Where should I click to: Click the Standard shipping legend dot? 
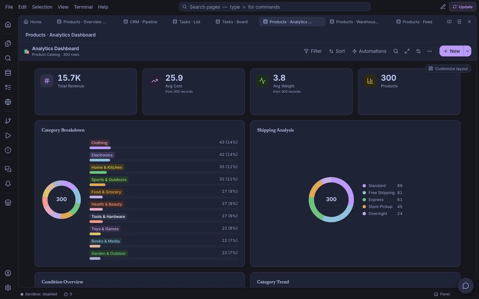(364, 186)
